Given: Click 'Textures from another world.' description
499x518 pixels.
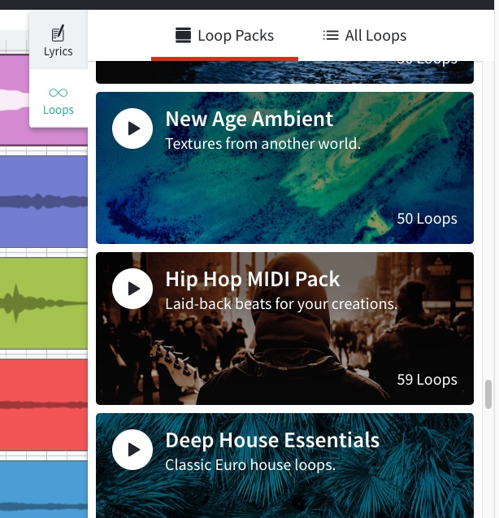Looking at the screenshot, I should 263,144.
